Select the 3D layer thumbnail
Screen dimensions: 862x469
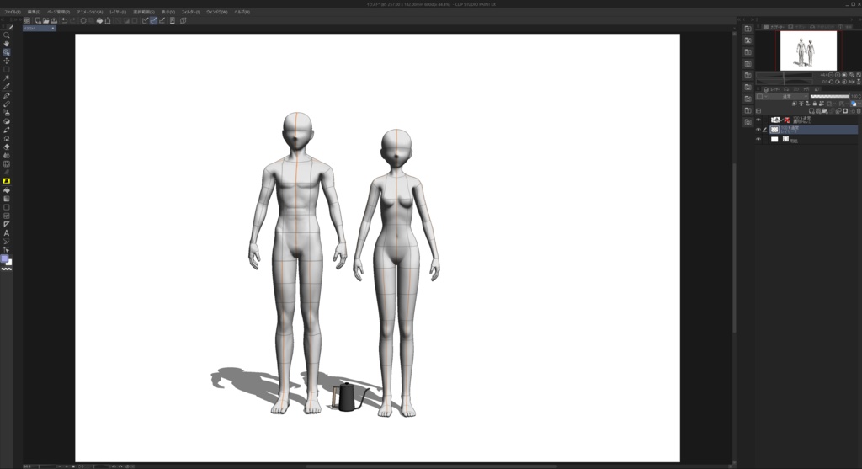(775, 120)
